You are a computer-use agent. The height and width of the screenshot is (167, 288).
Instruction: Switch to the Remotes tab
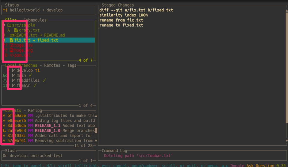[x=52, y=65]
